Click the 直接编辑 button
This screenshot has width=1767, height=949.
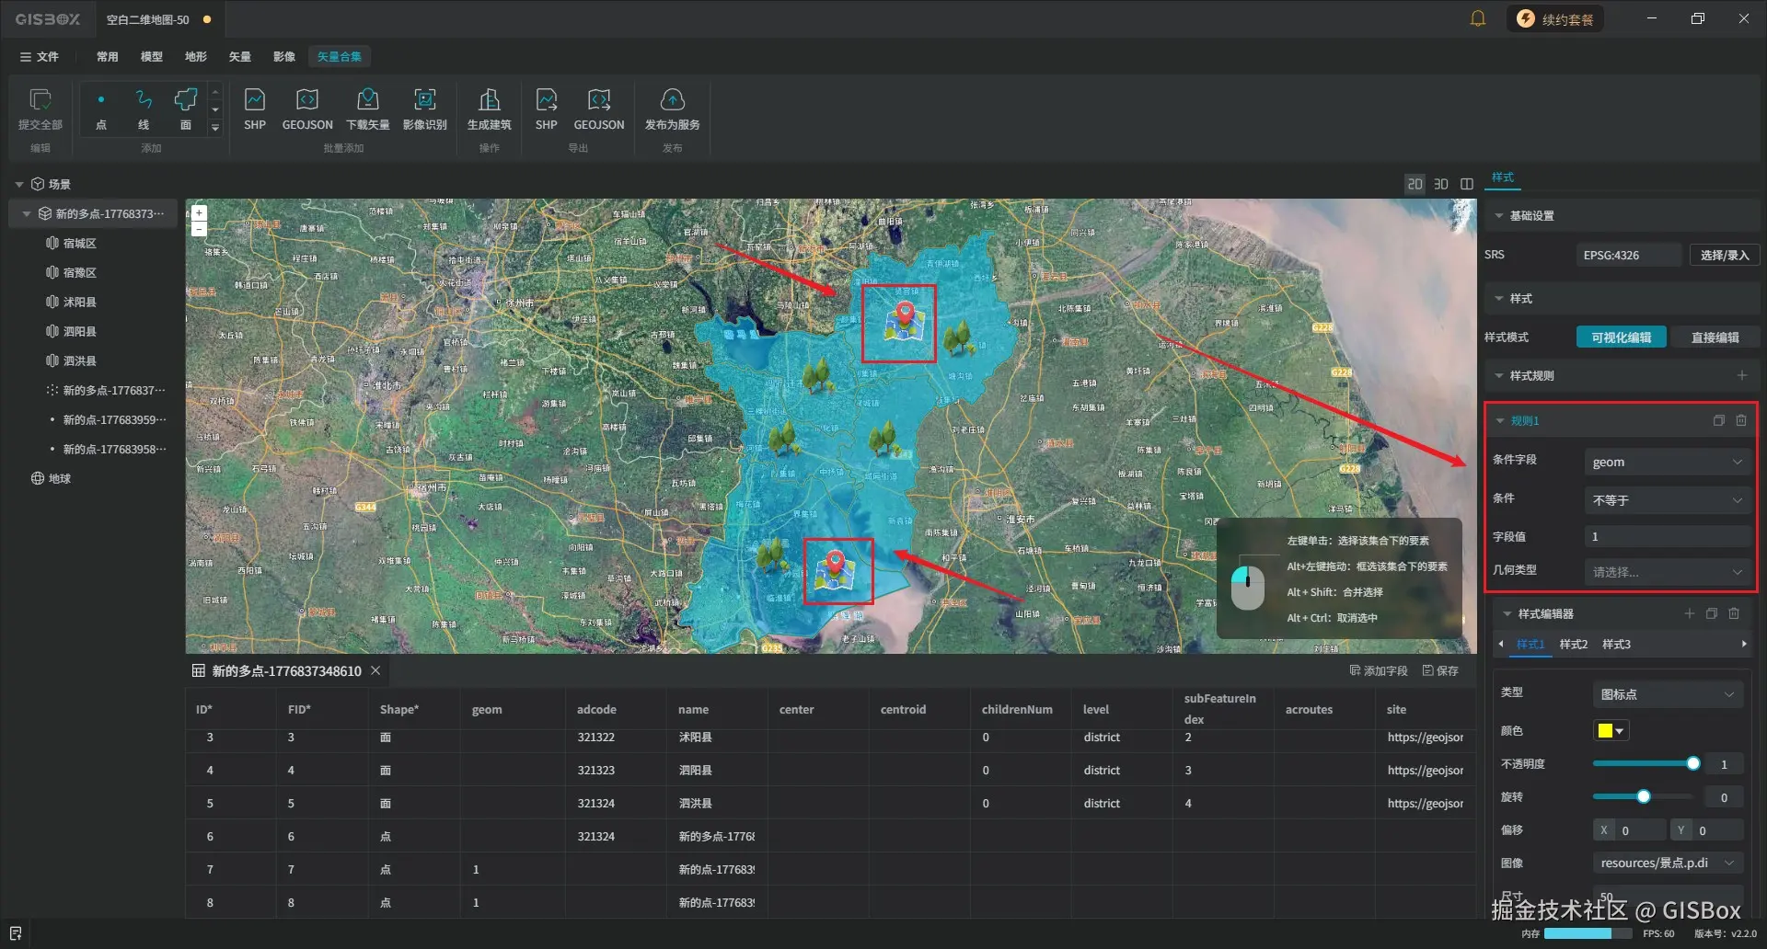pyautogui.click(x=1715, y=337)
